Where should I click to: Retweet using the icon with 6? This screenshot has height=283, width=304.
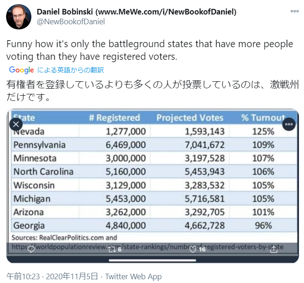(115, 249)
